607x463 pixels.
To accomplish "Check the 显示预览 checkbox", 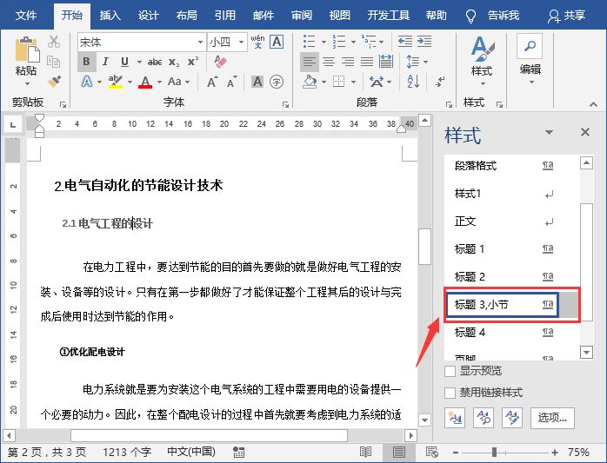I will [x=450, y=371].
